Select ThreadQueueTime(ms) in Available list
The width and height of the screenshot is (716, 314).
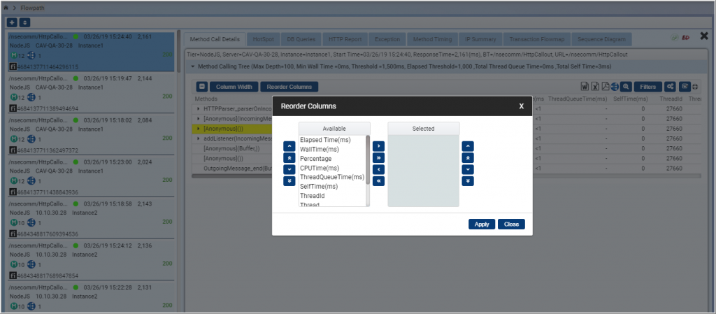click(332, 177)
